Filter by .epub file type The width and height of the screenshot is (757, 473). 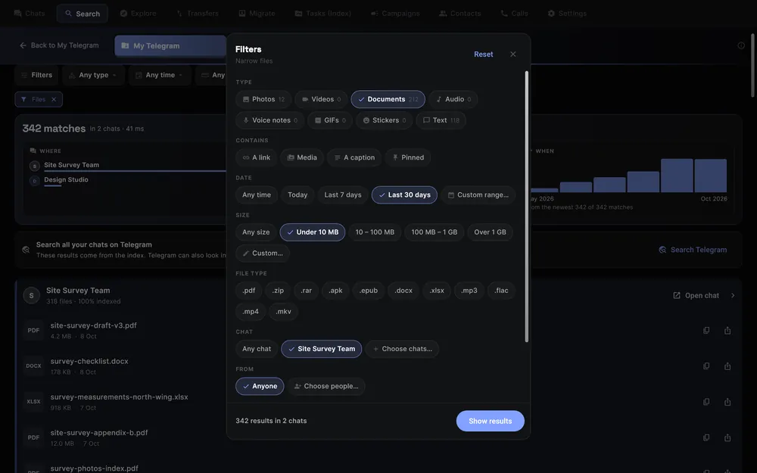click(x=369, y=291)
